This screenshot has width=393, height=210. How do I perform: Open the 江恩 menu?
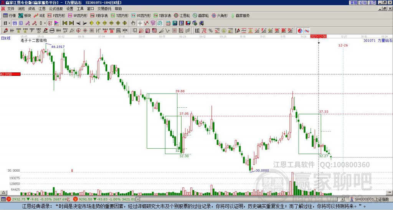(42, 9)
